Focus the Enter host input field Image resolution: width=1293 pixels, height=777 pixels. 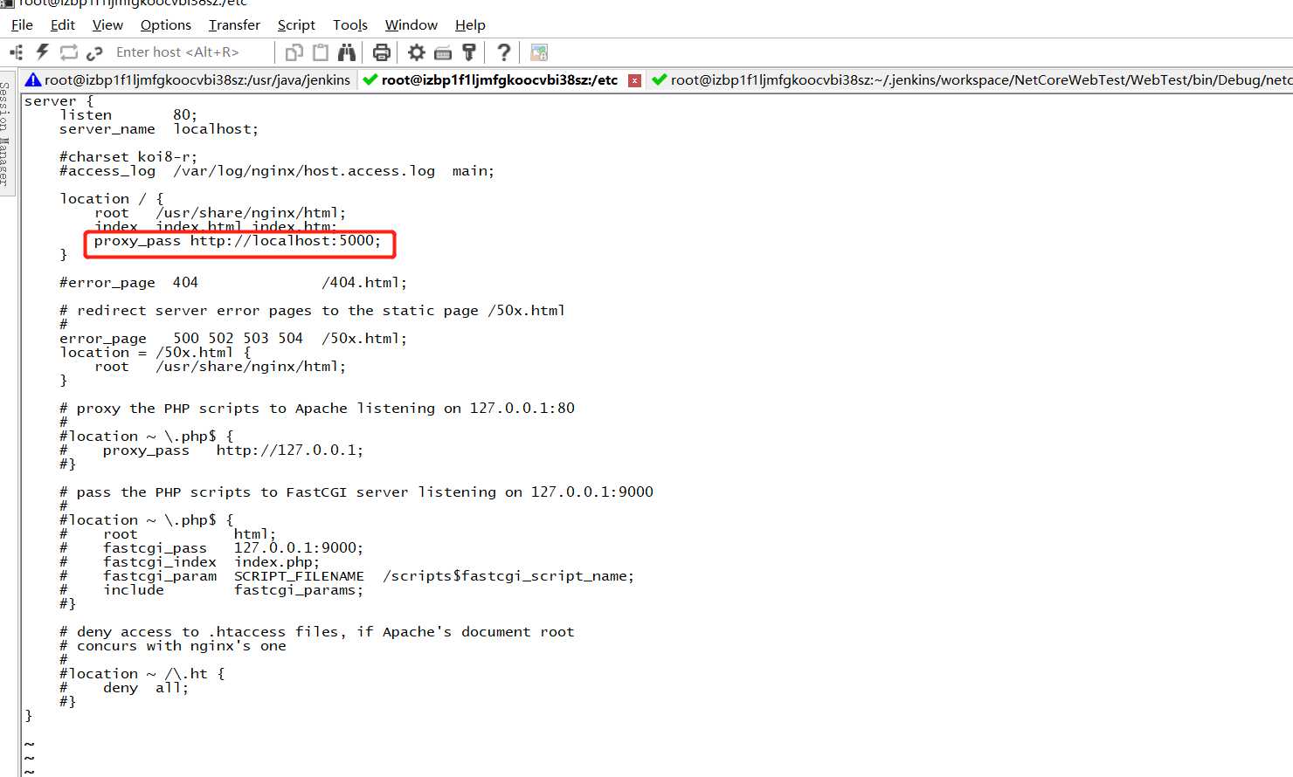pyautogui.click(x=190, y=52)
